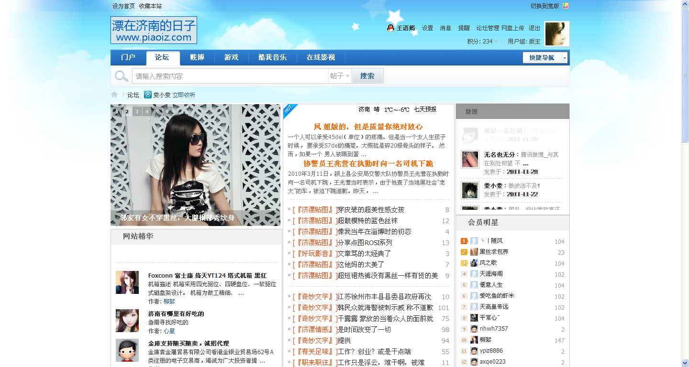Screen dimensions: 689x367
Task: Open the 提醒 reminders link
Action: tap(464, 28)
